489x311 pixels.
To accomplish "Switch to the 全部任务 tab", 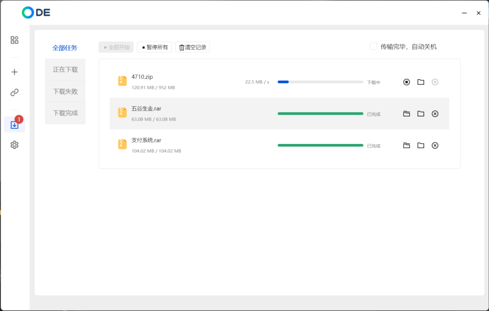I will [65, 48].
